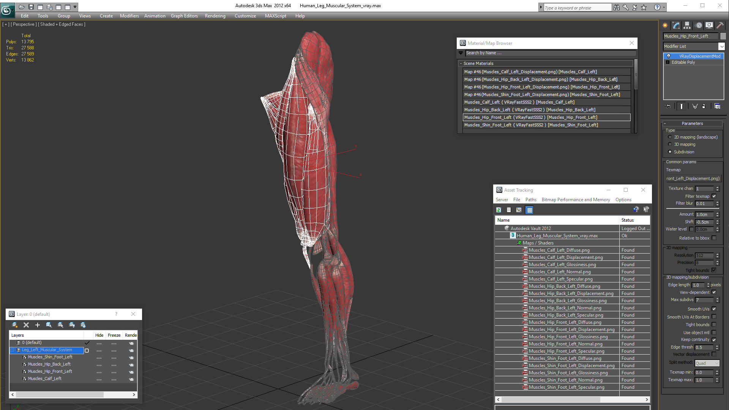Toggle the Filter texmap checkbox

(x=714, y=196)
